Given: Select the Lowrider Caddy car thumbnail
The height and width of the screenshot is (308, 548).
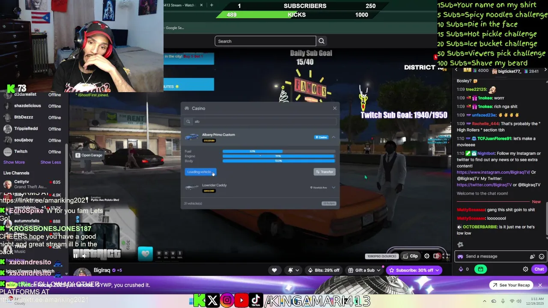Looking at the screenshot, I should (192, 187).
